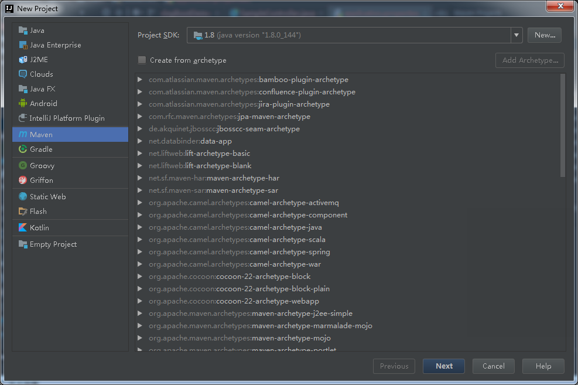The width and height of the screenshot is (578, 385).
Task: Click the Groovy icon
Action: point(23,166)
